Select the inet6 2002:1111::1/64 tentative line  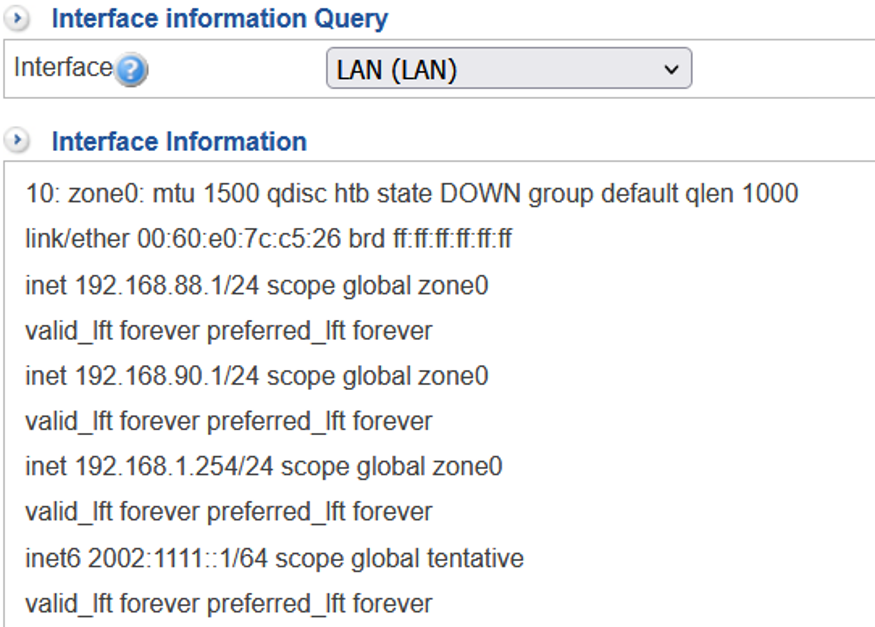(275, 558)
